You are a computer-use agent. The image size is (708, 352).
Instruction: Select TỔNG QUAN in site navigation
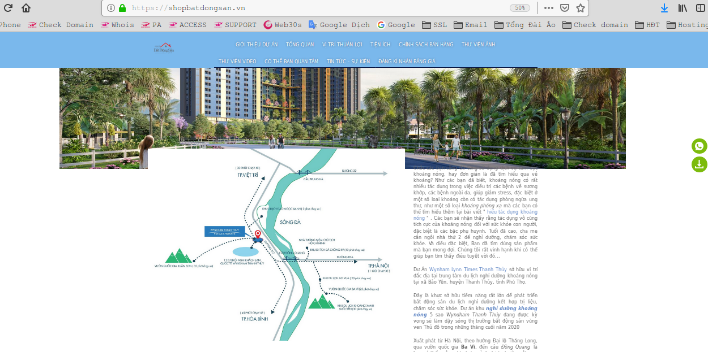click(x=300, y=45)
